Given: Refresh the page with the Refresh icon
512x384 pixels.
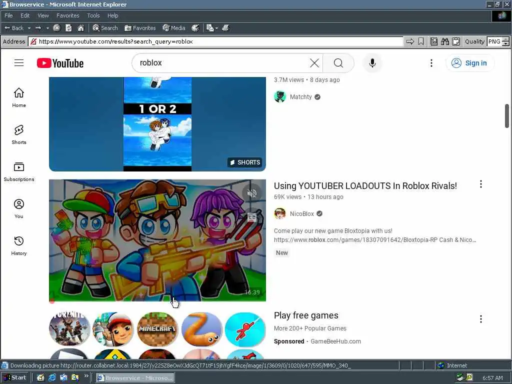Looking at the screenshot, I should [68, 28].
